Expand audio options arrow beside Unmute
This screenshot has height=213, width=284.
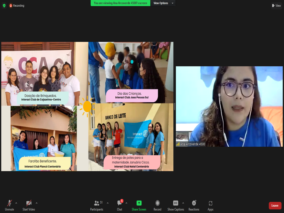point(16,203)
